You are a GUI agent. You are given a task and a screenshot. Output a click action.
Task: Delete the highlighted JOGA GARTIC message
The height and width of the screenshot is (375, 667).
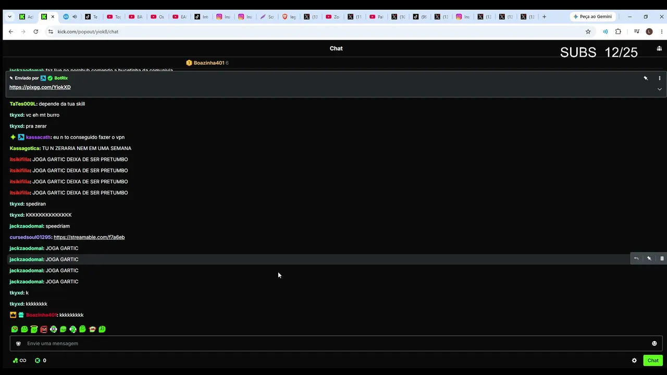coord(662,258)
